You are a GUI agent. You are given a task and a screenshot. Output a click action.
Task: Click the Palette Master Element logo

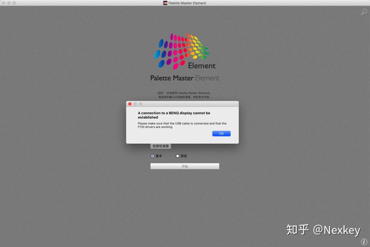185,57
